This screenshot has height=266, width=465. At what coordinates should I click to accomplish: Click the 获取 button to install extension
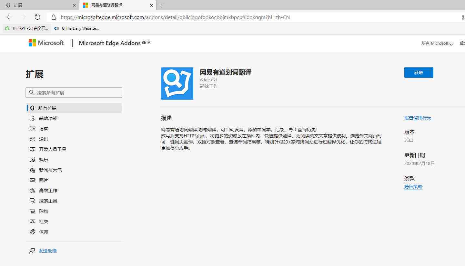pyautogui.click(x=419, y=73)
